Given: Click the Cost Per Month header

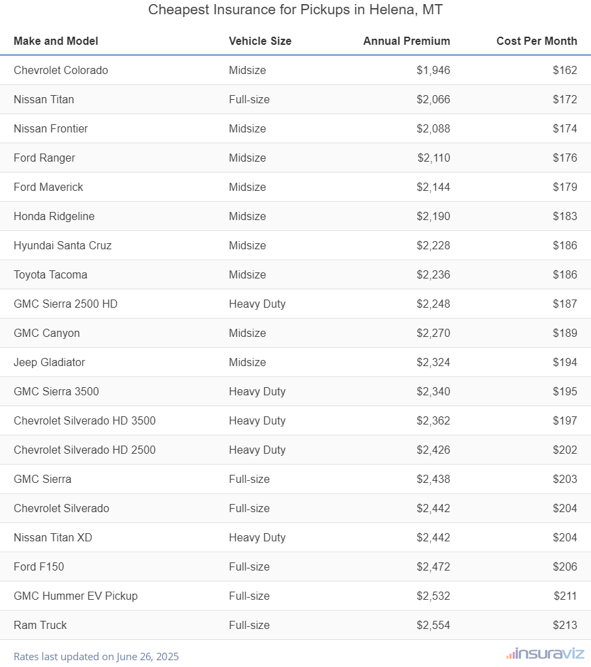Looking at the screenshot, I should click(x=537, y=41).
